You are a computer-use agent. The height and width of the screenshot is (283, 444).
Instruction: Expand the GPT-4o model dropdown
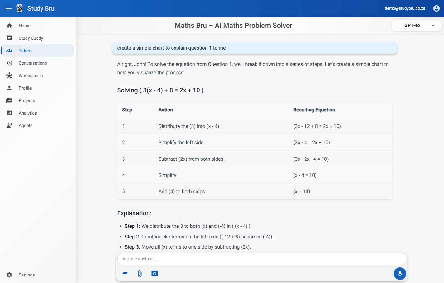[416, 25]
